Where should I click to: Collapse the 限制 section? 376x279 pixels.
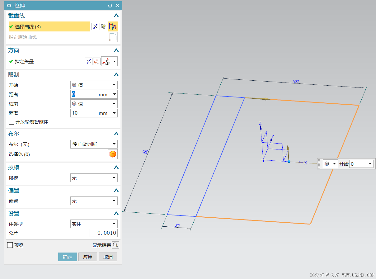coord(116,75)
